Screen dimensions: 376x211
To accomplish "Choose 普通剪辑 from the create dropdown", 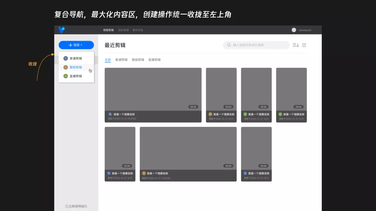I will pyautogui.click(x=76, y=58).
